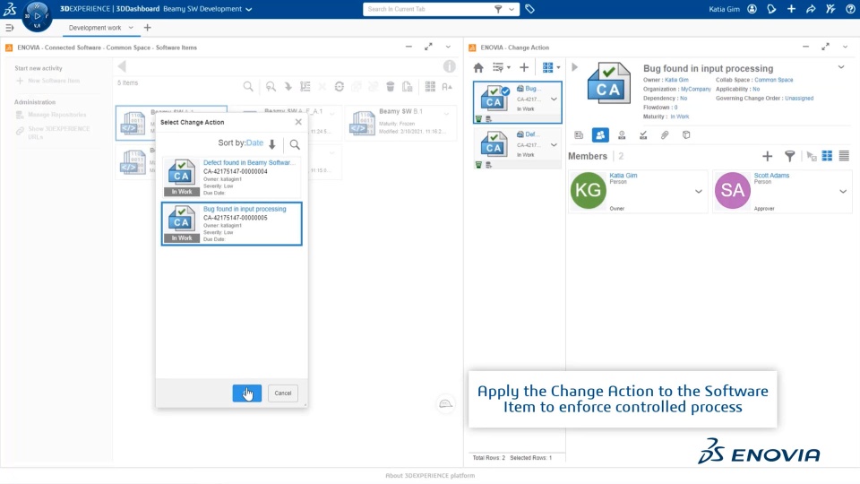Image resolution: width=860 pixels, height=484 pixels.
Task: Open the information panel icon in Software Items
Action: point(449,66)
